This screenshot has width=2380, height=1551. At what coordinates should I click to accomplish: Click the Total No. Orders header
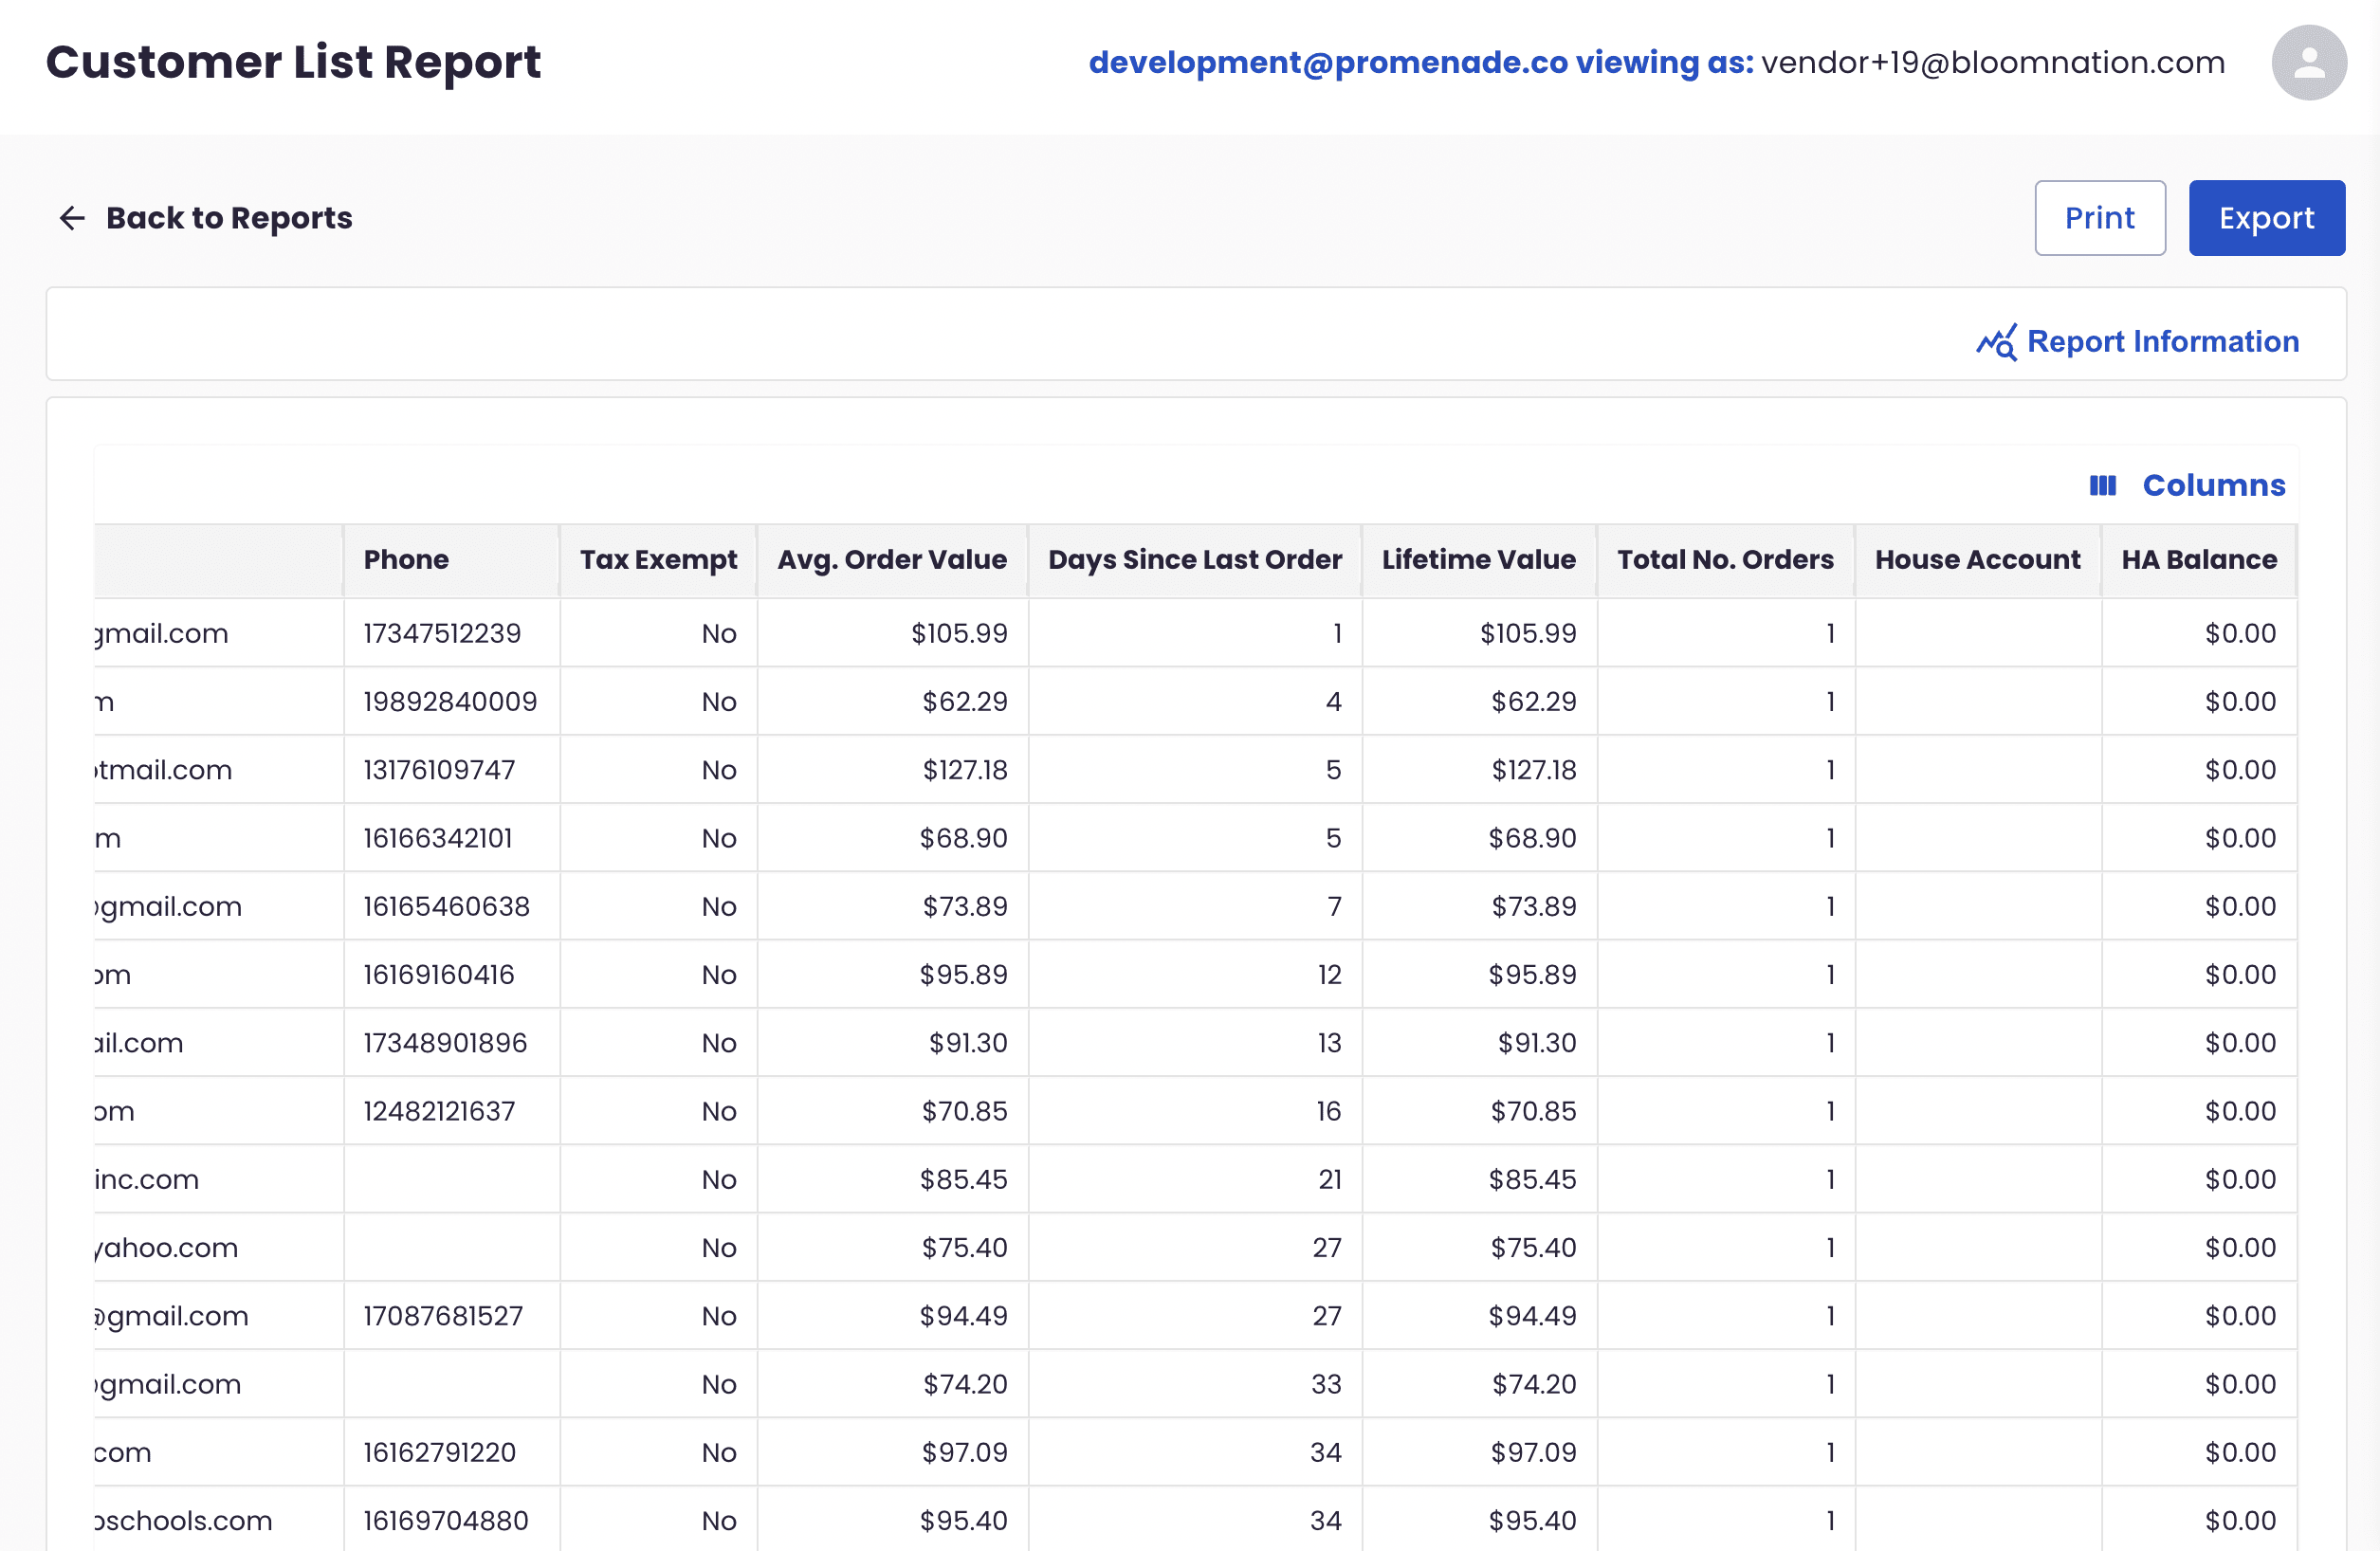tap(1724, 560)
